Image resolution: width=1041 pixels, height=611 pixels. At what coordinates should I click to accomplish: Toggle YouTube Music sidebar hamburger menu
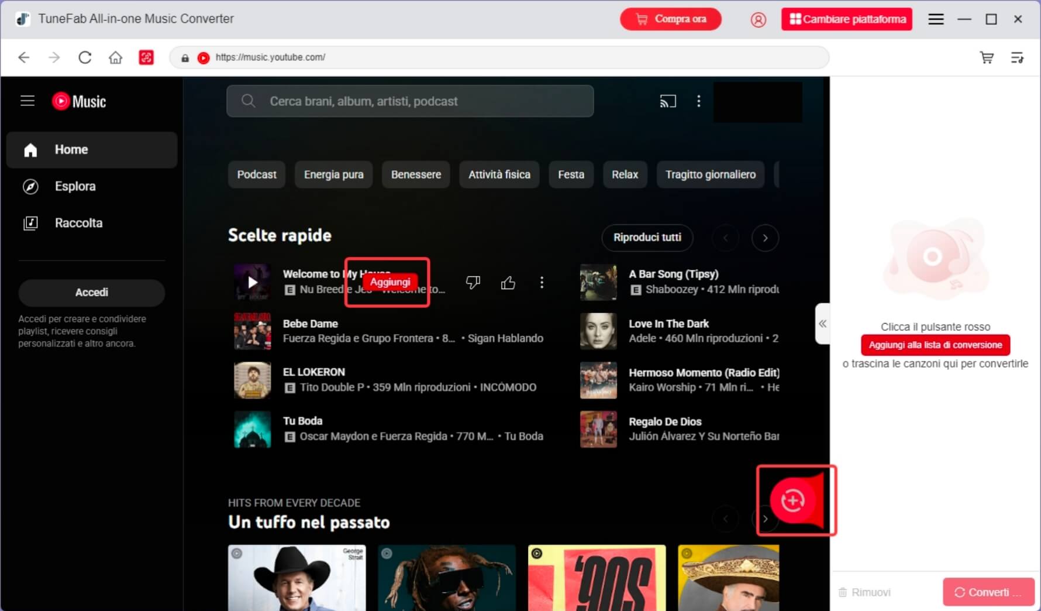tap(27, 101)
